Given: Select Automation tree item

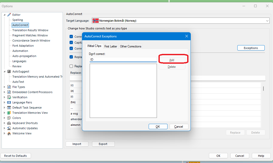Looking at the screenshot, I should click(x=20, y=51).
